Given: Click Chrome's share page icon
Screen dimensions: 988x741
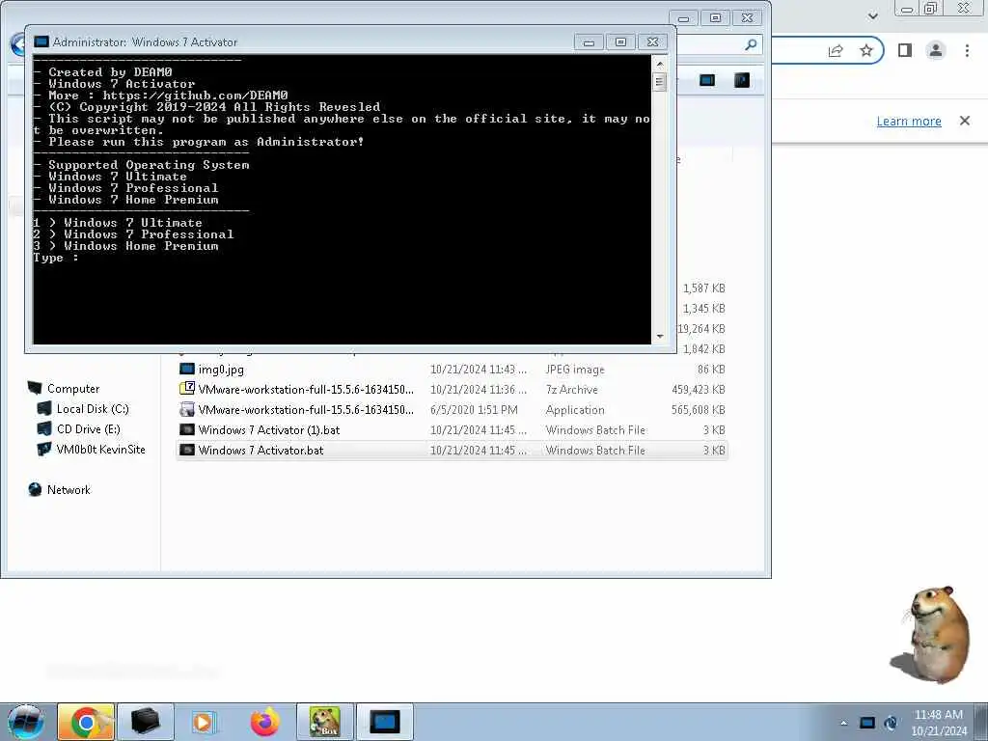Looking at the screenshot, I should tap(836, 50).
